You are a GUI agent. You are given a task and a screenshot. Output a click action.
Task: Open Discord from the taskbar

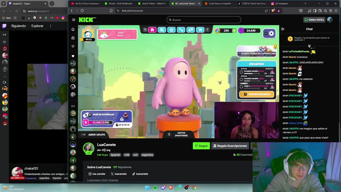163,188
